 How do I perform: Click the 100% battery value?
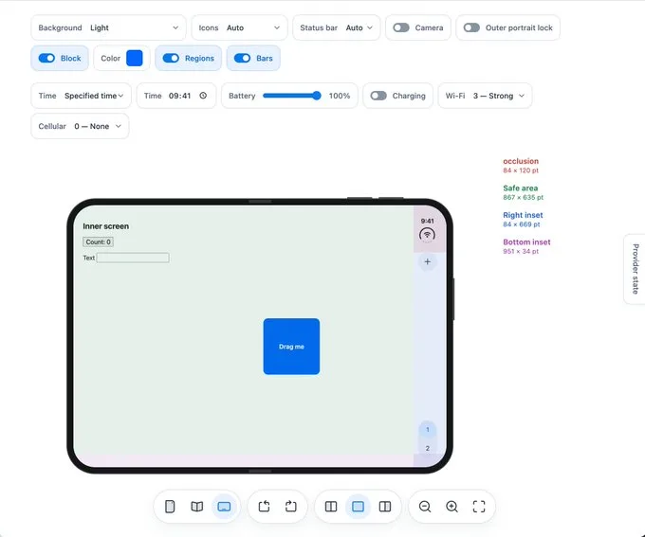click(x=340, y=96)
